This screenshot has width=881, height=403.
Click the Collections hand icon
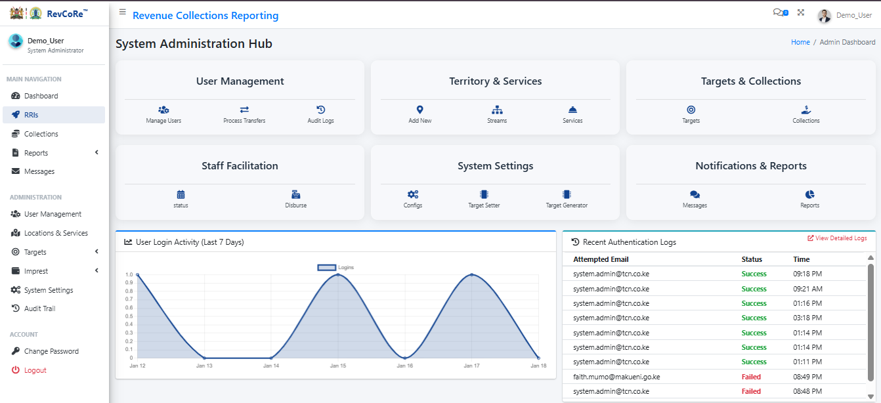[806, 110]
